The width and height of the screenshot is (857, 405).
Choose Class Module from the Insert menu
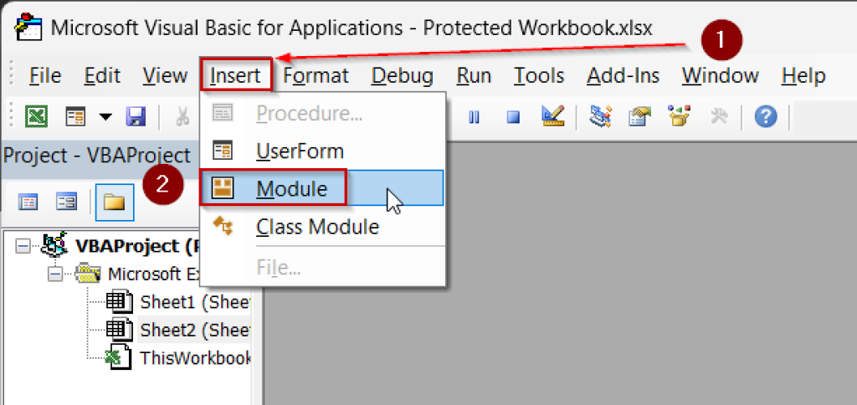click(x=316, y=227)
